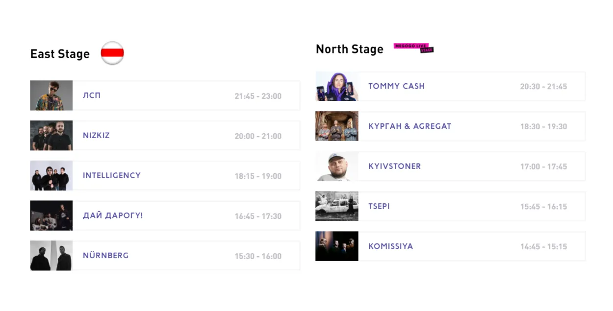Click the NÜRNBERG duo thumbnail
The image size is (613, 311).
tap(51, 256)
